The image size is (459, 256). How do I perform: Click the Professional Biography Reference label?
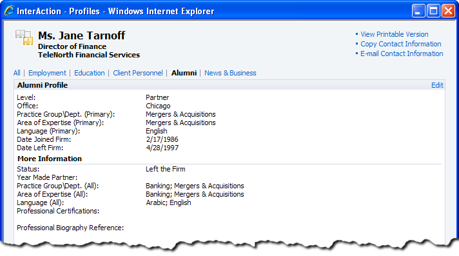click(x=70, y=228)
